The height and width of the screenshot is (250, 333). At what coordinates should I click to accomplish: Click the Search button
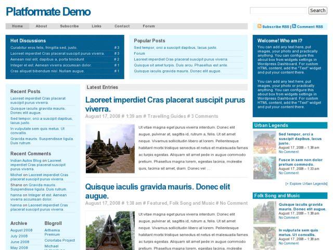coord(318,10)
